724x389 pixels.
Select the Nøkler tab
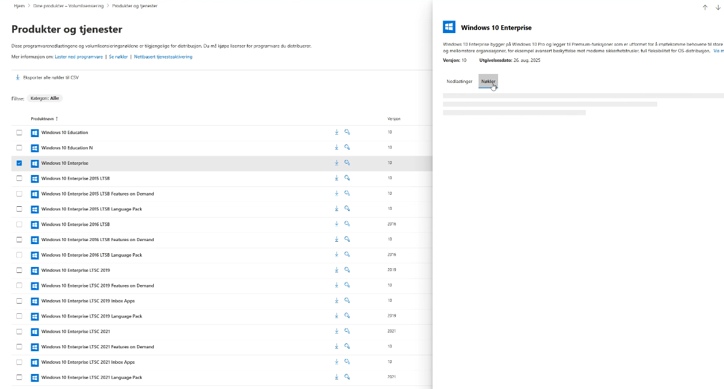[x=488, y=81]
